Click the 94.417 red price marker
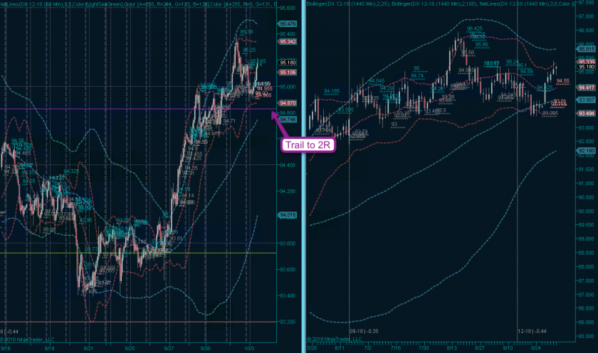Image resolution: width=598 pixels, height=353 pixels. 586,88
